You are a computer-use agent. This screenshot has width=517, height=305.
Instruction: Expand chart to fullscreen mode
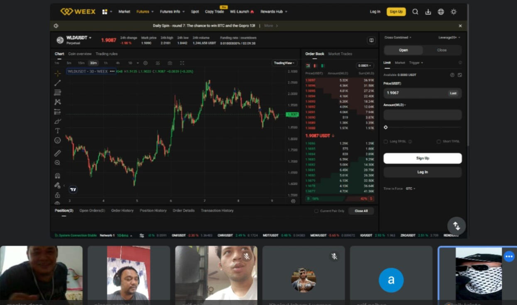click(182, 63)
